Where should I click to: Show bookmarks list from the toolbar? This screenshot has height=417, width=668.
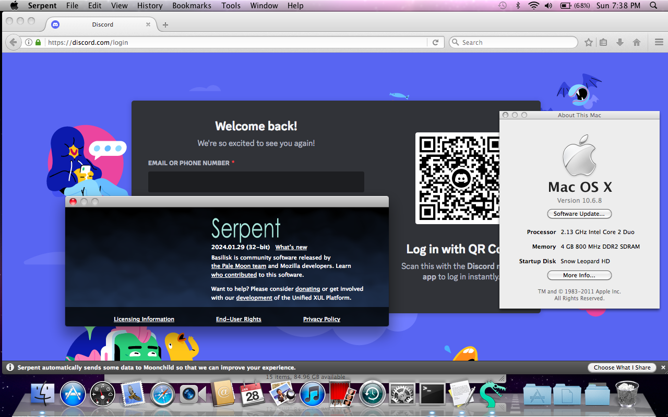tap(603, 42)
